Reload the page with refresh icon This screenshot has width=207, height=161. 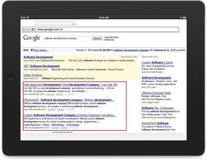click(33, 29)
